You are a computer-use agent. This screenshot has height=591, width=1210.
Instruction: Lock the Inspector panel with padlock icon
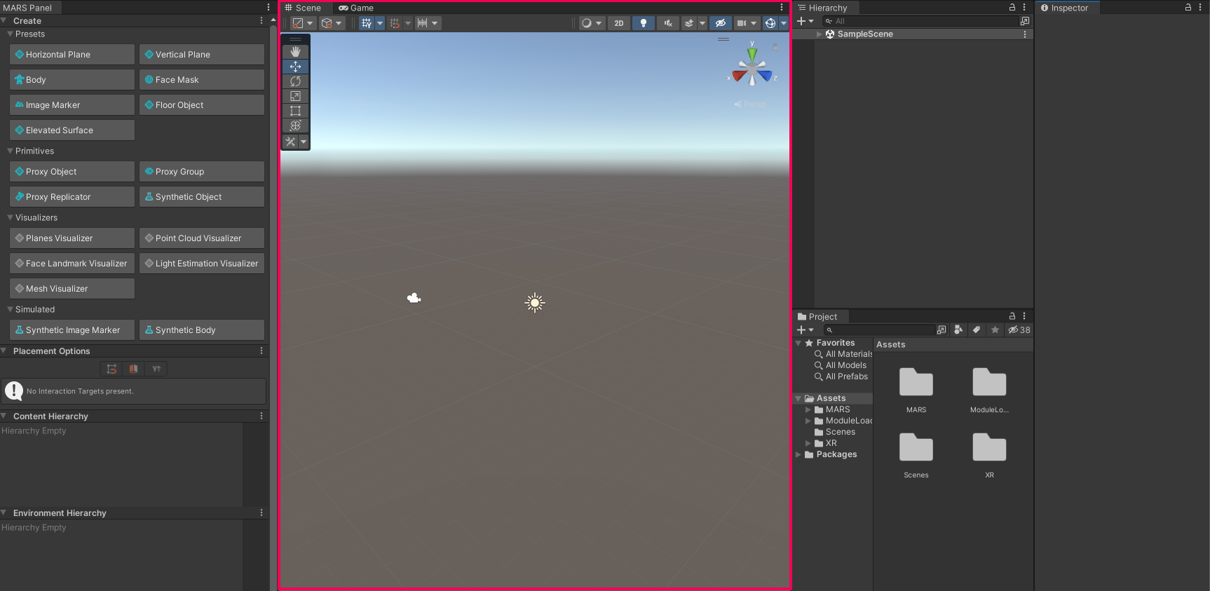click(x=1188, y=8)
